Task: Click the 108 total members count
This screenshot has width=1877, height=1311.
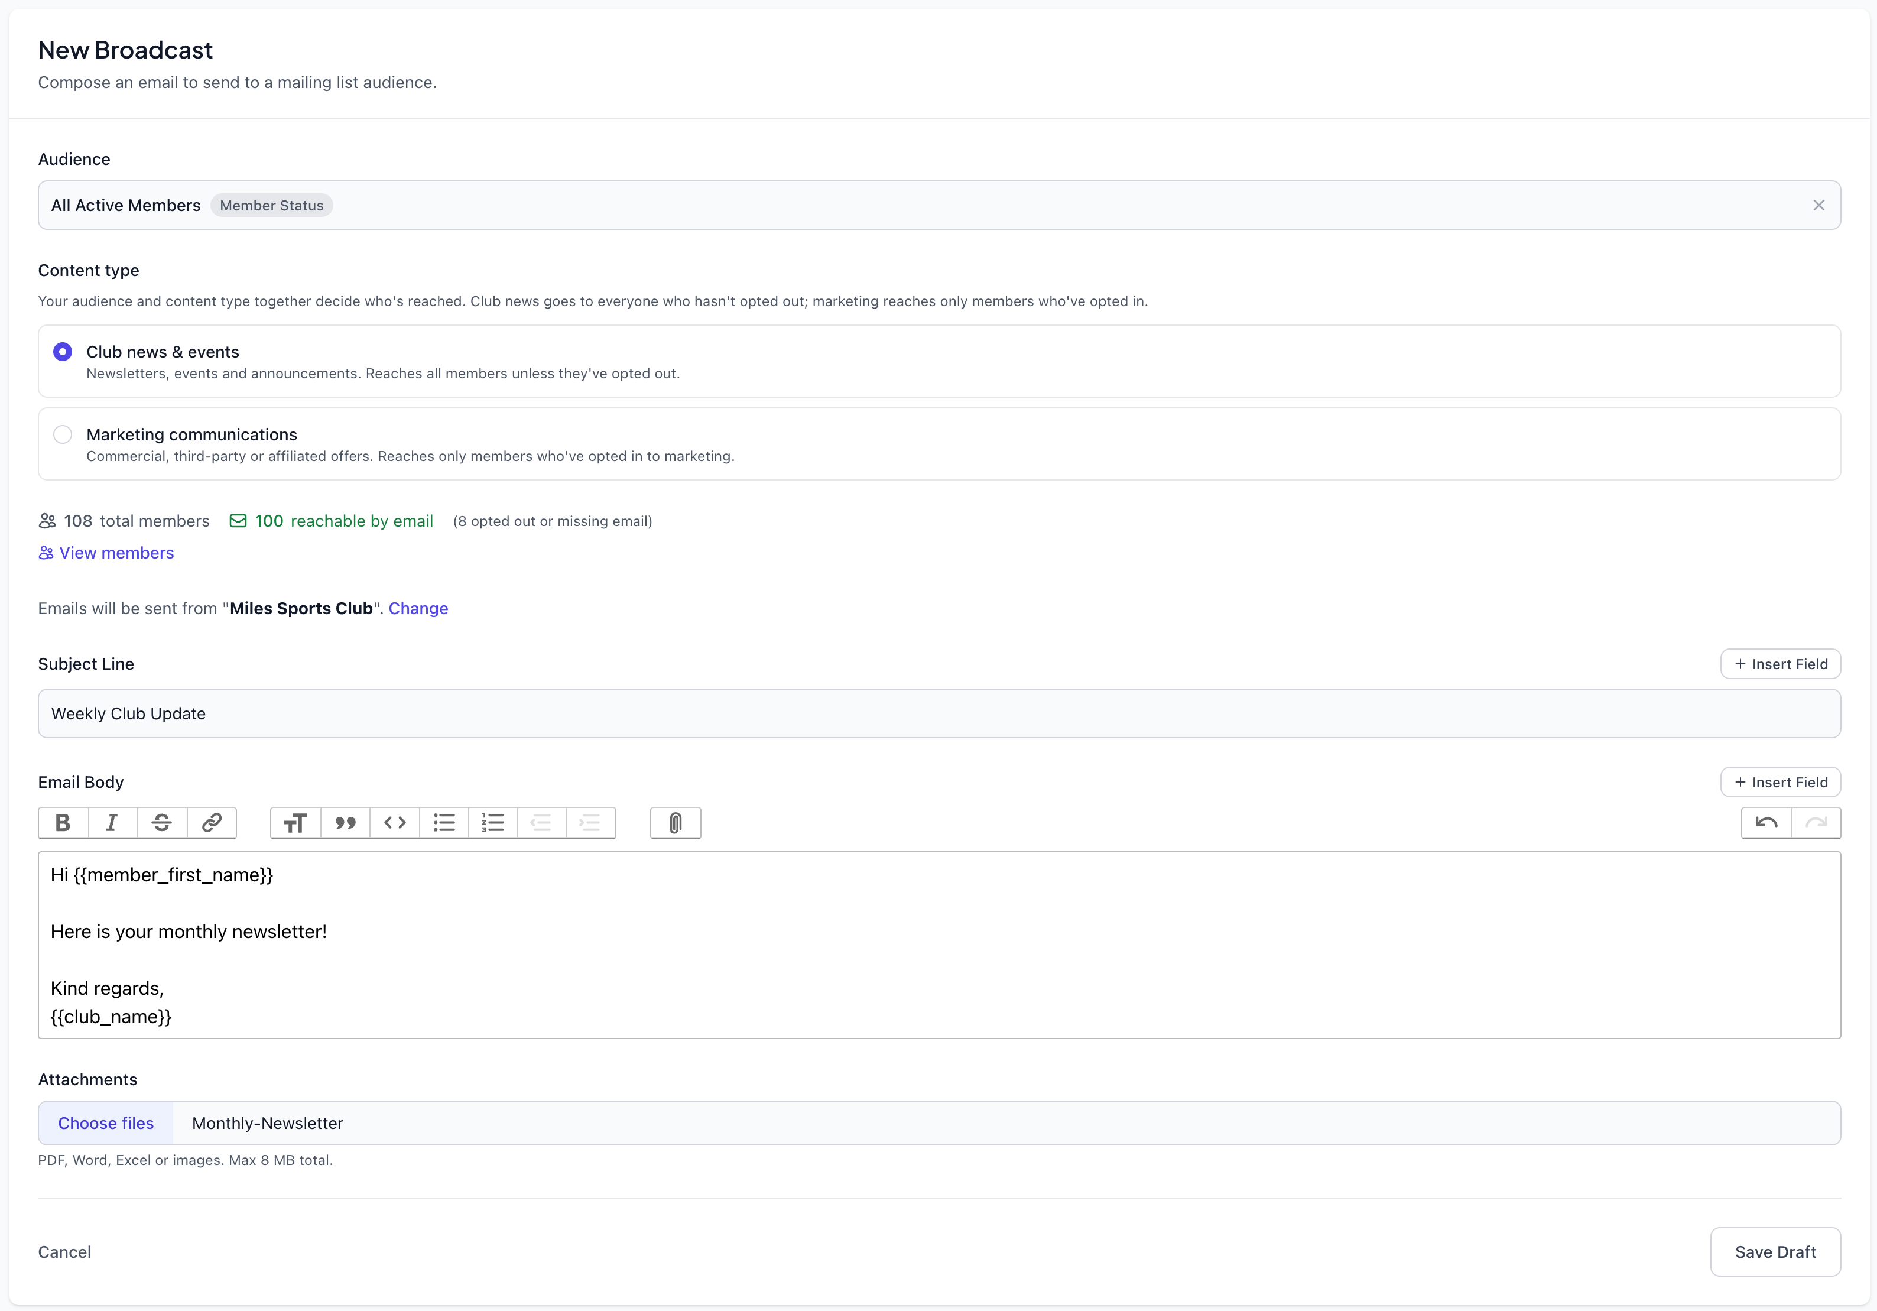Action: [124, 521]
